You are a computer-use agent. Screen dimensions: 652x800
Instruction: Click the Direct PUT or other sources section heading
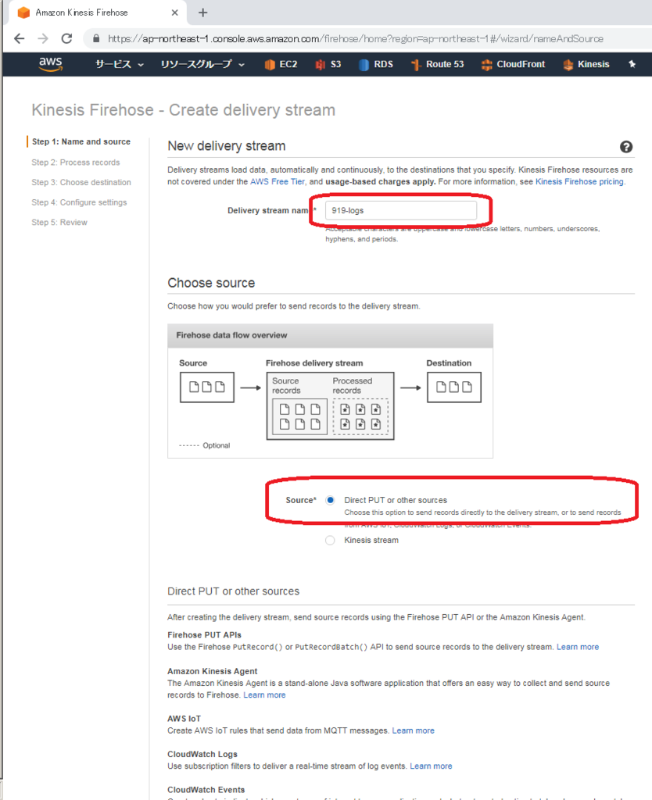point(233,591)
